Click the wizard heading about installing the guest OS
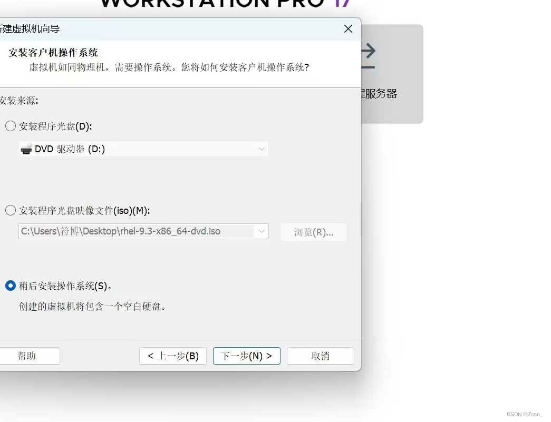551x422 pixels. point(53,53)
